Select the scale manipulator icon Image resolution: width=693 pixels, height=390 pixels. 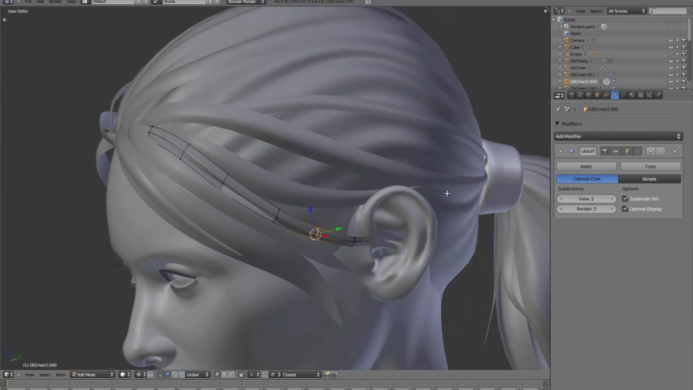pyautogui.click(x=181, y=374)
